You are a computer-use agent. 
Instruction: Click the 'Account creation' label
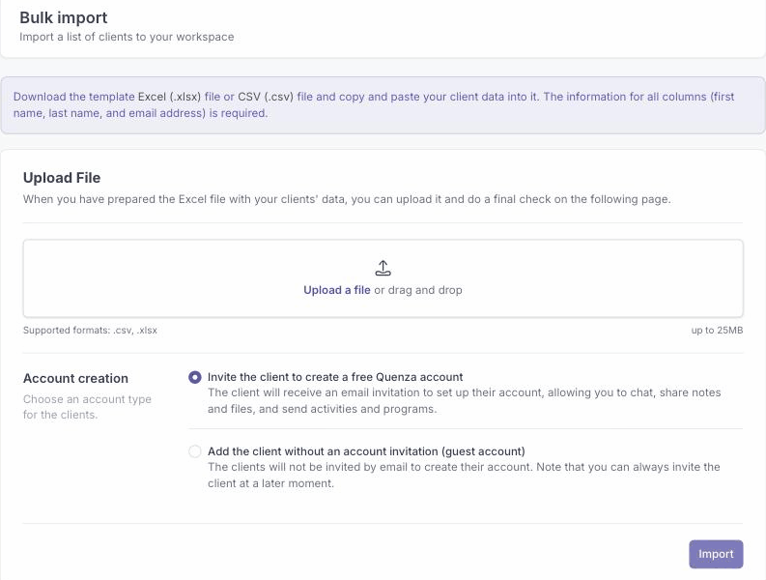tap(75, 379)
